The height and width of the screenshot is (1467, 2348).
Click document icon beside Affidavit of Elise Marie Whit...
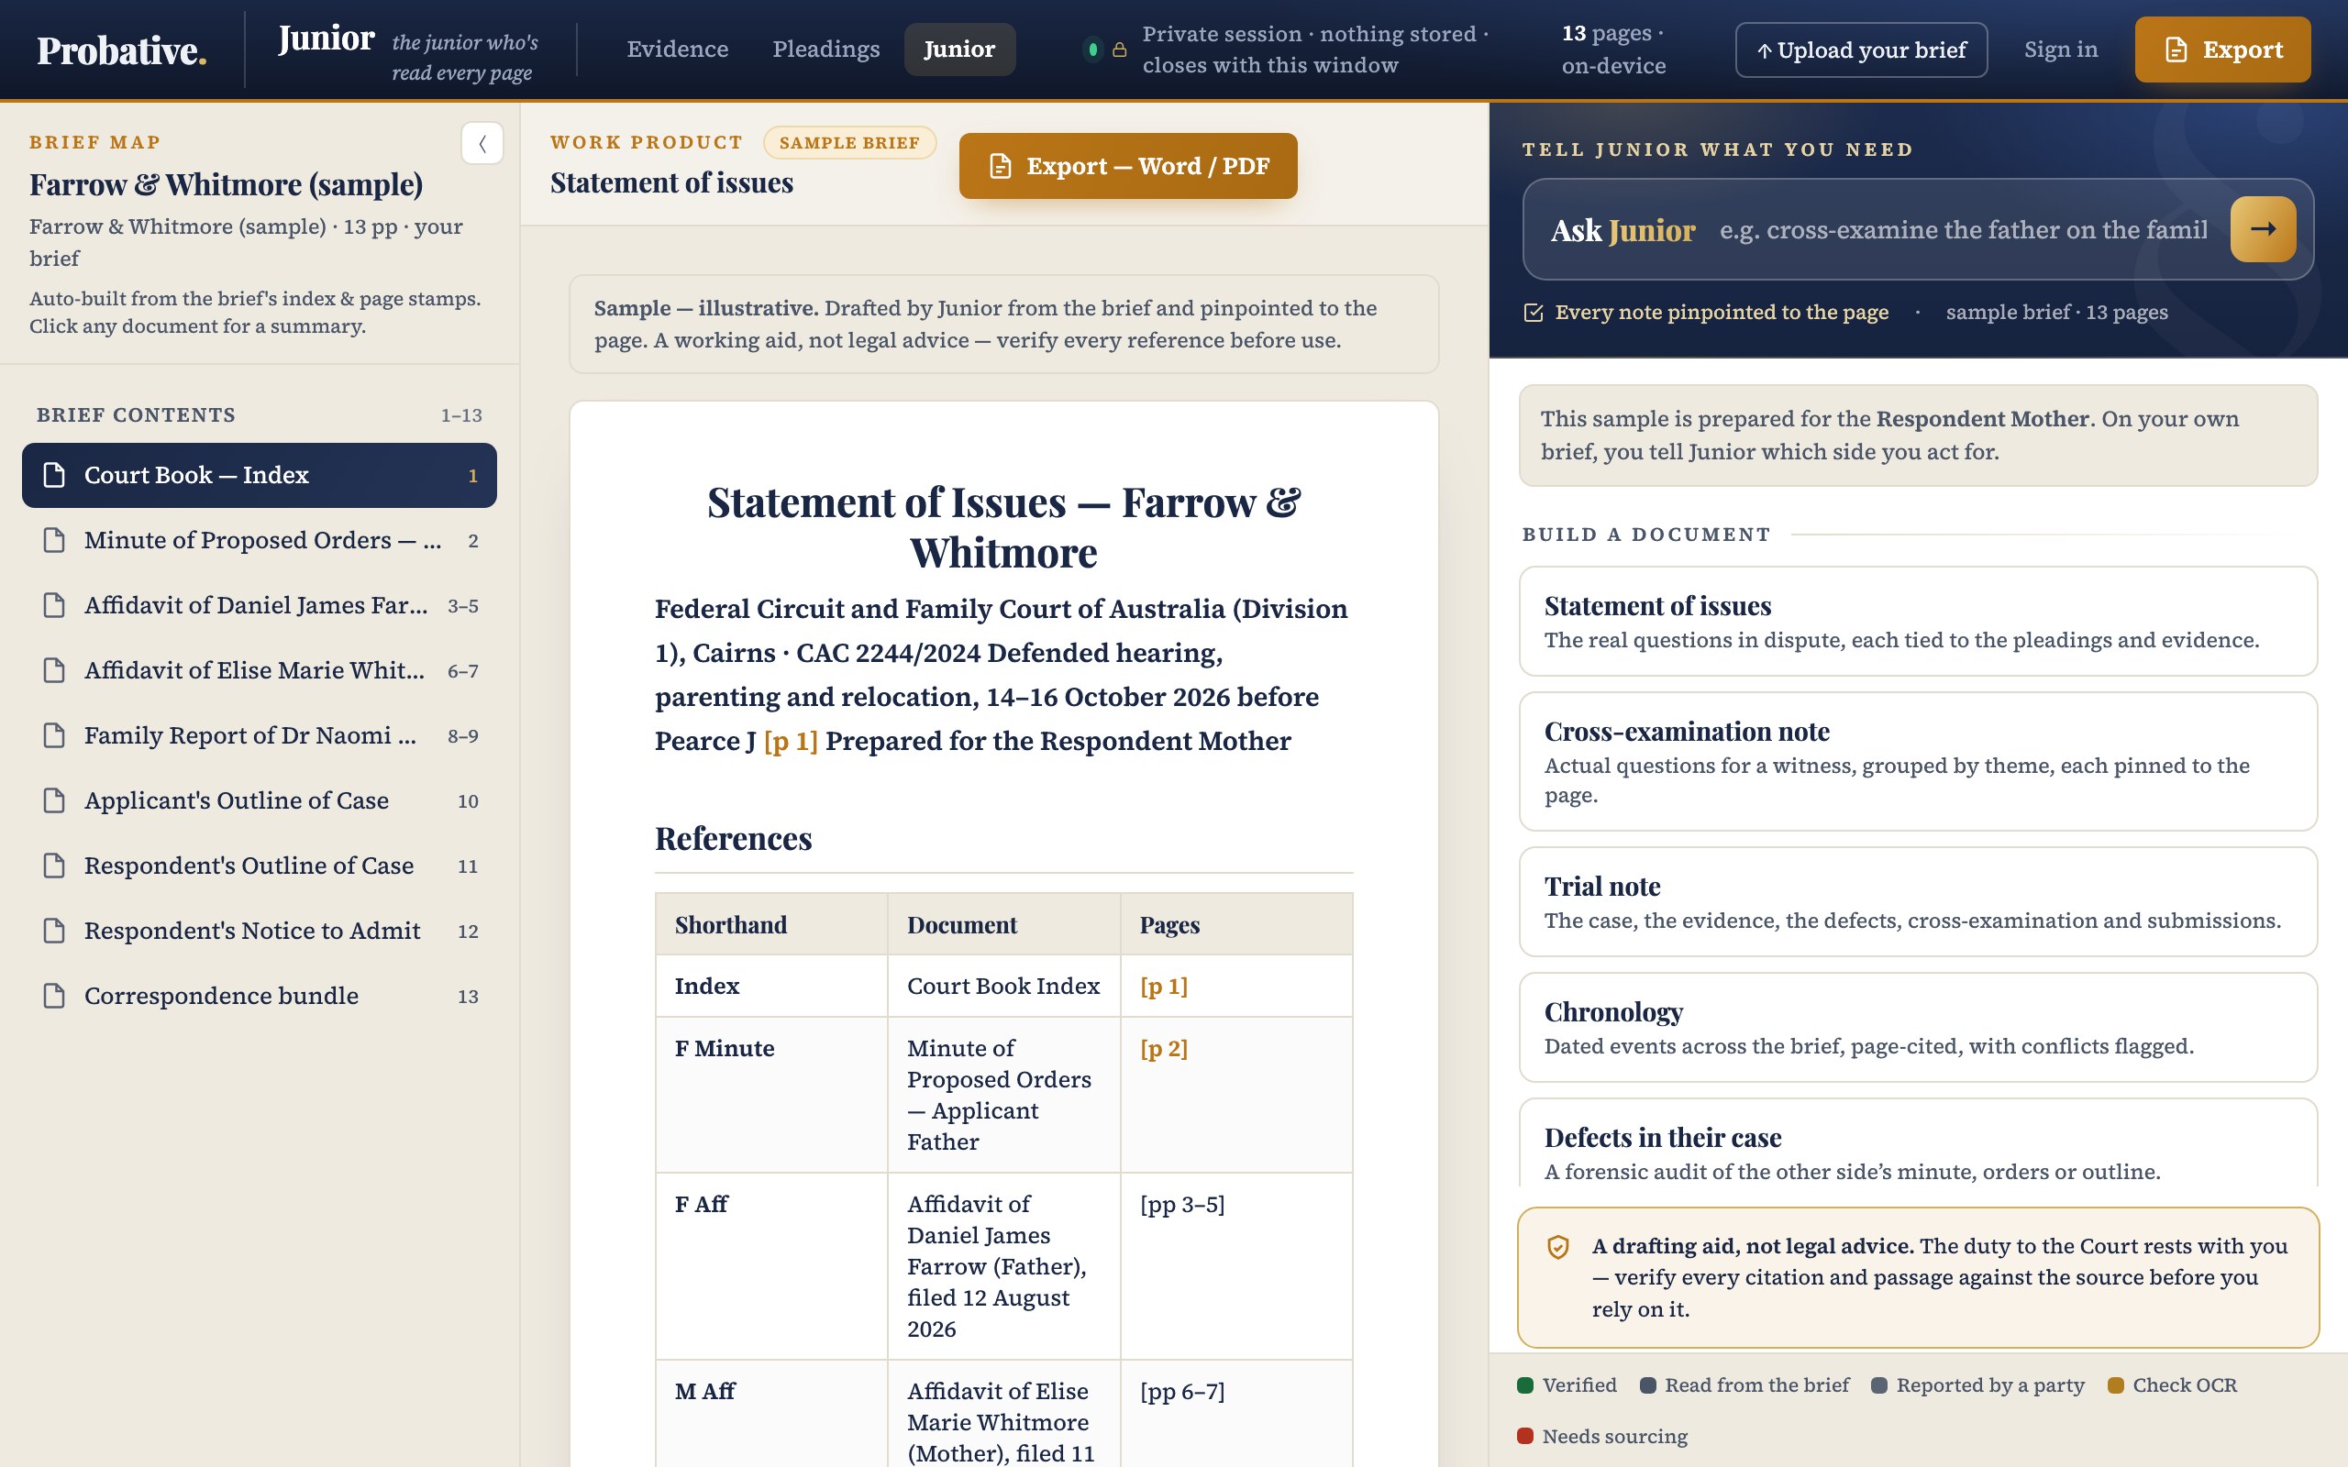(54, 670)
